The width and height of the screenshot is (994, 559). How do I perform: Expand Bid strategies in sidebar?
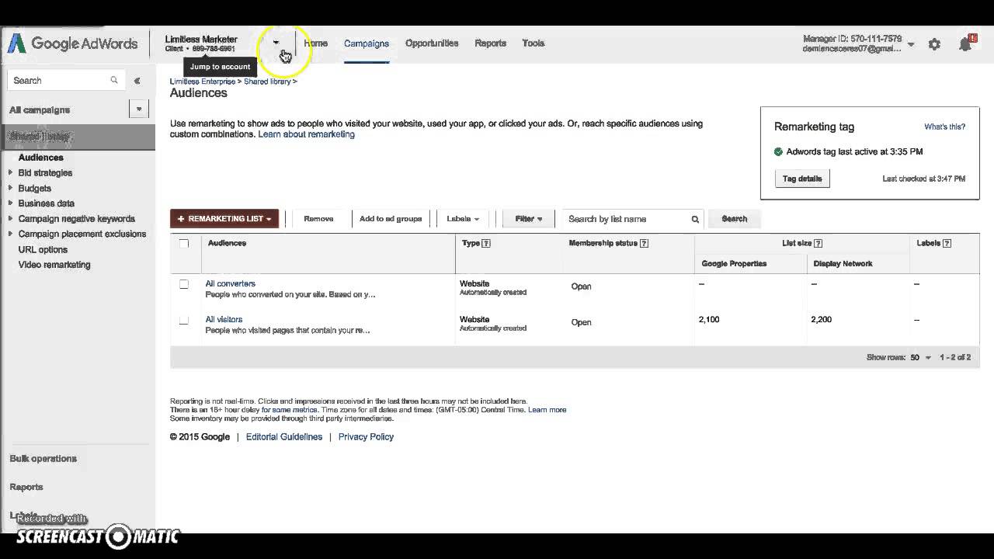click(x=11, y=172)
